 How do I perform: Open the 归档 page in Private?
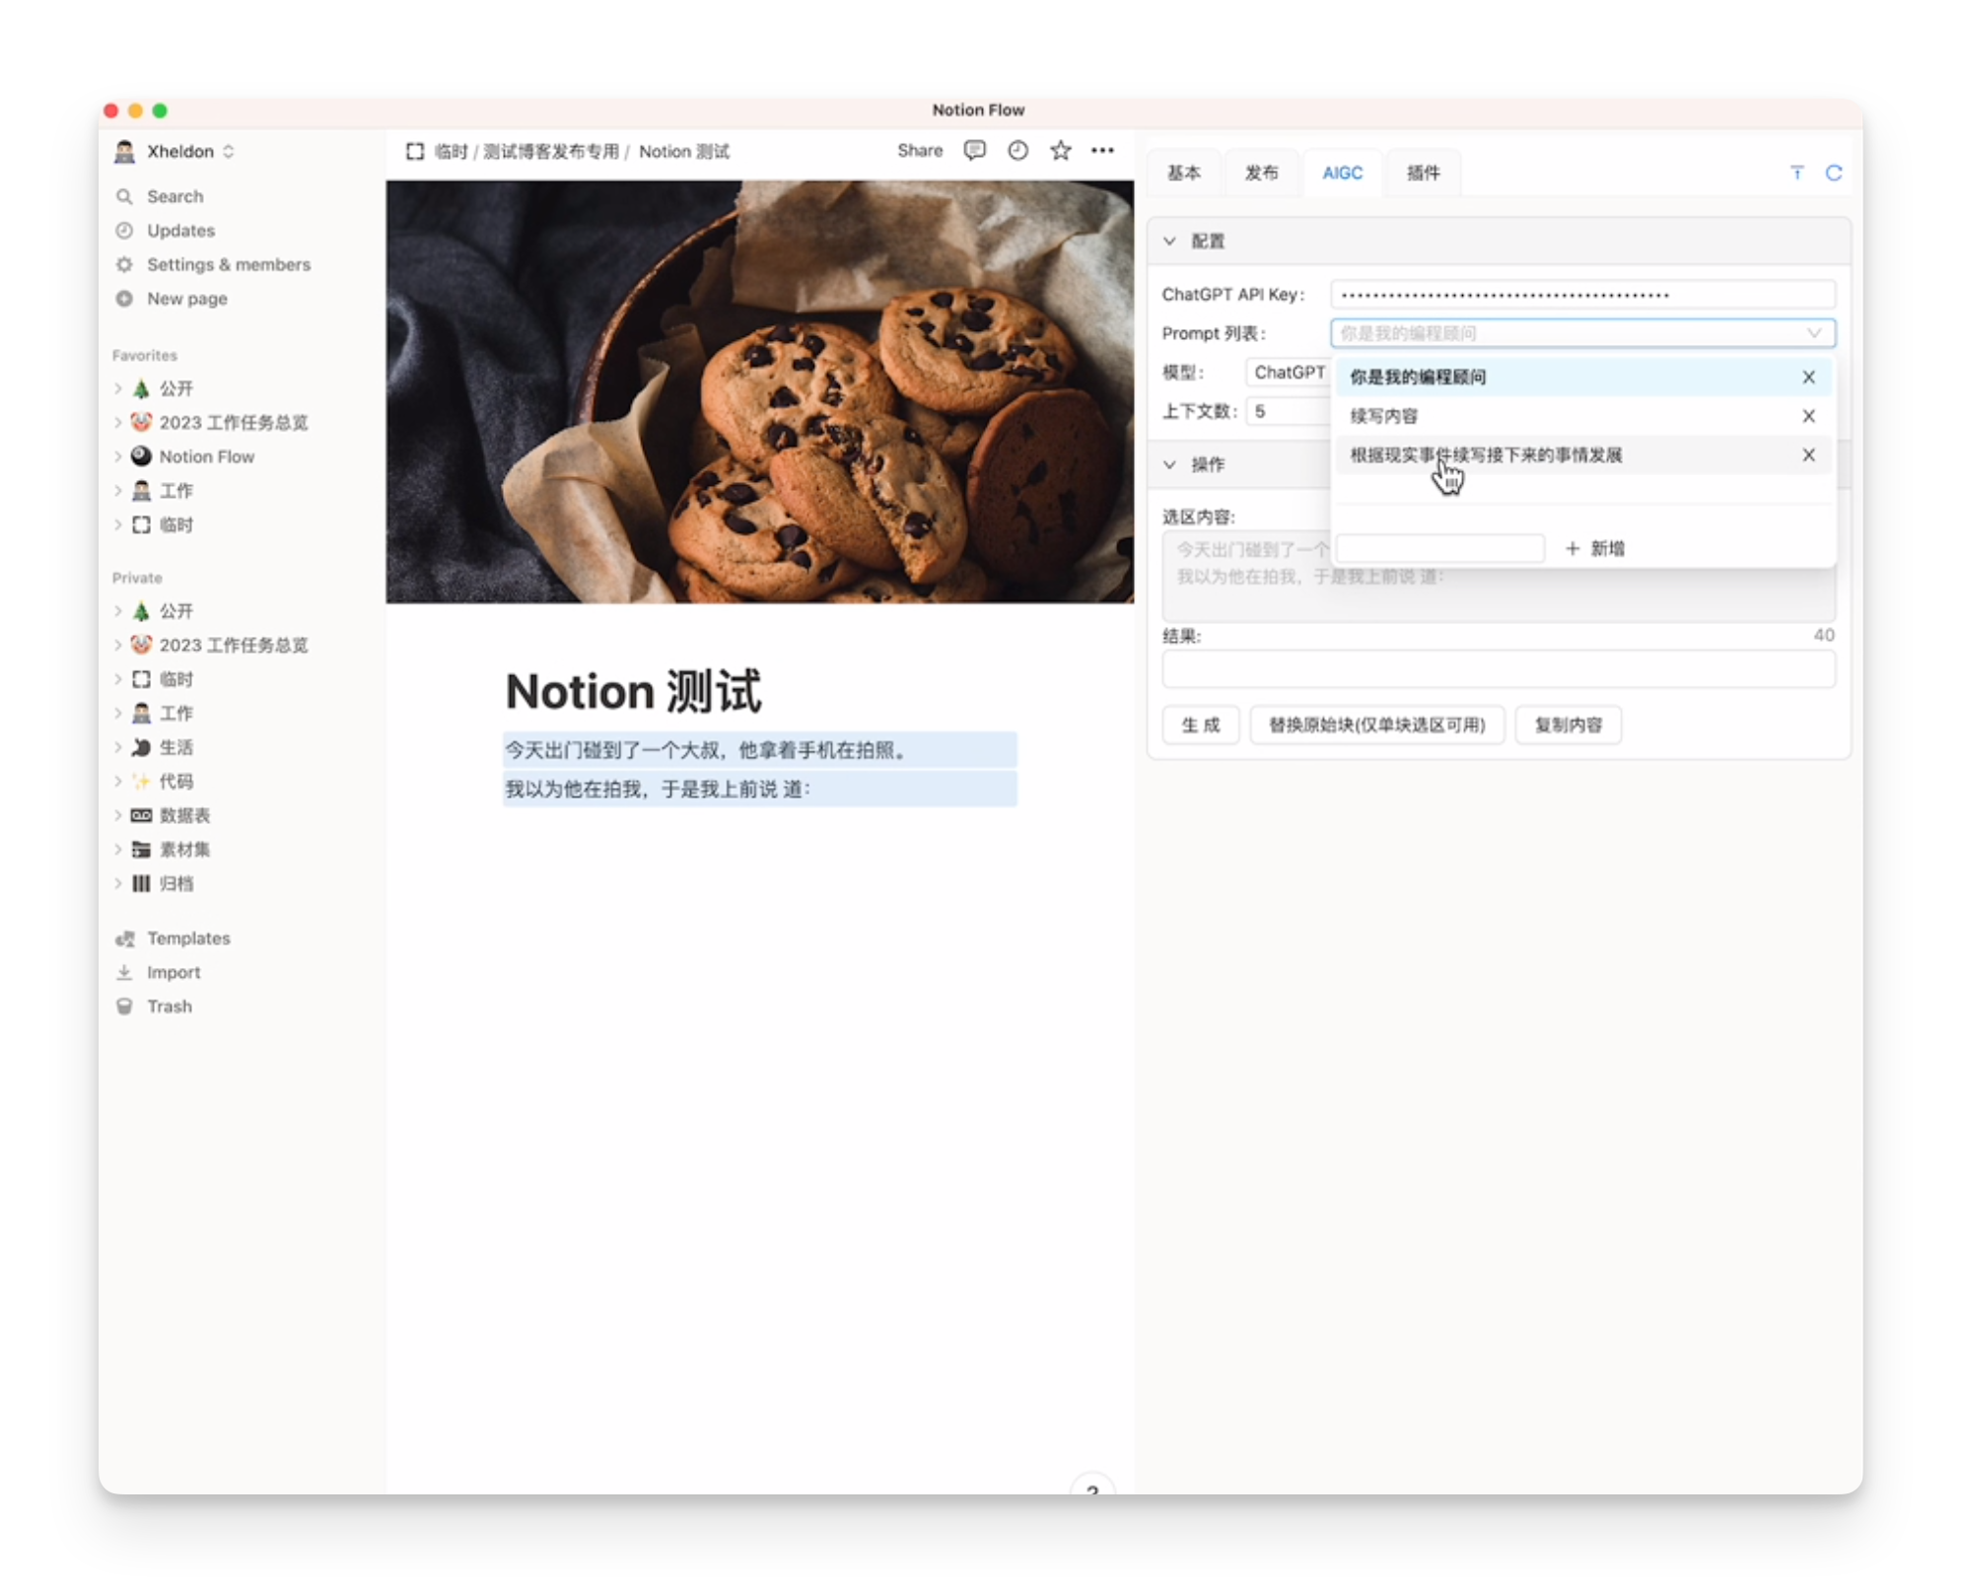176,883
